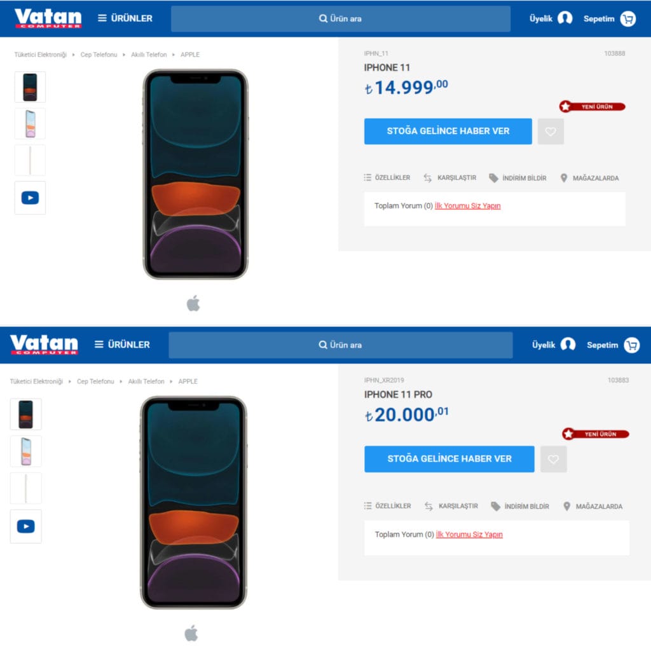Click the search field above the iPhone 11 Pro page
The height and width of the screenshot is (651, 651).
[x=340, y=345]
